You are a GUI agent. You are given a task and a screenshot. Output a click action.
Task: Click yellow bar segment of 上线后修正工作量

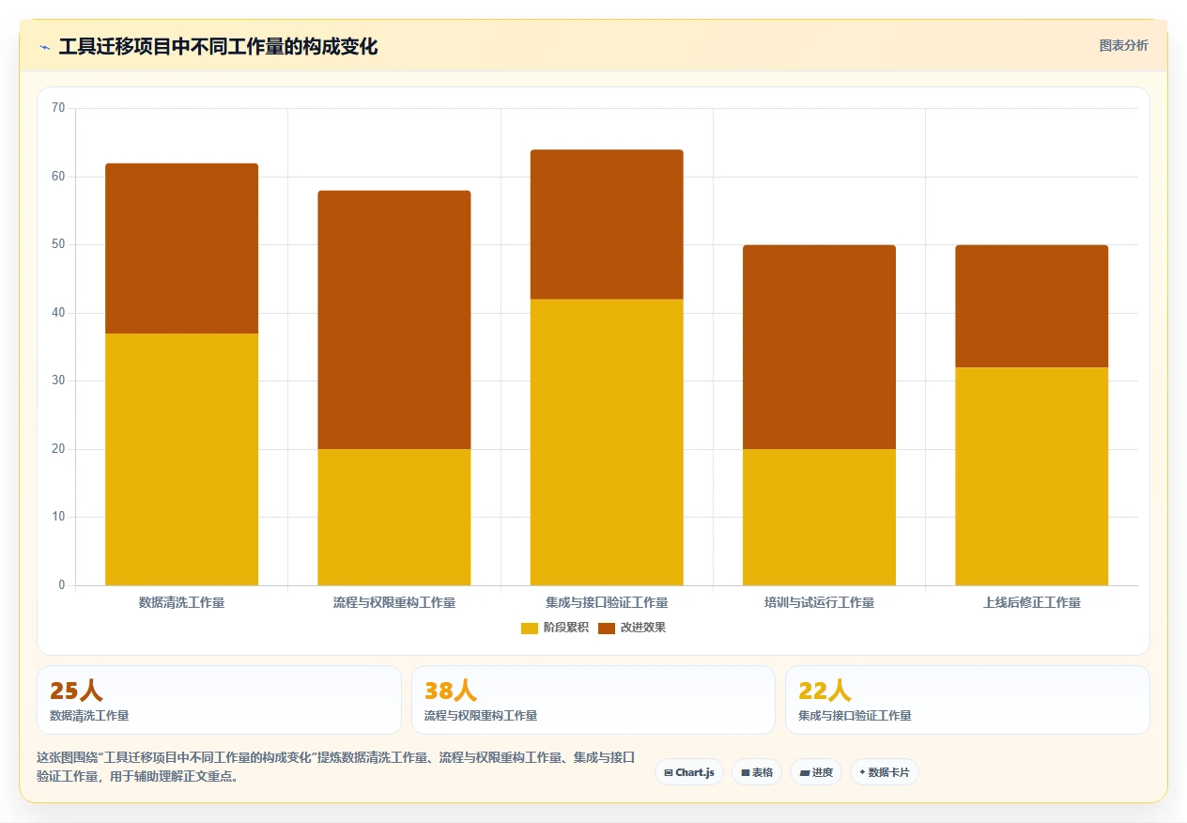1032,476
